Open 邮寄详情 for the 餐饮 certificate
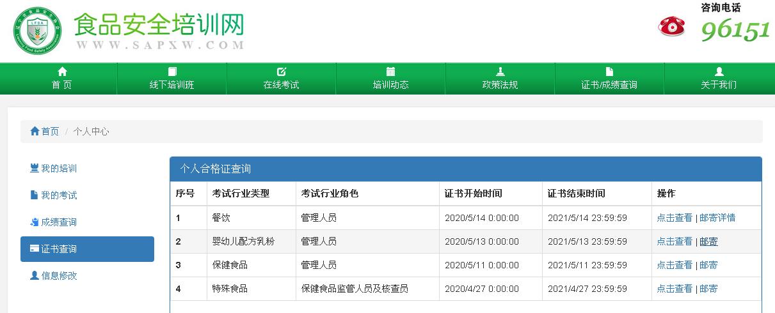The width and height of the screenshot is (775, 313). click(x=717, y=218)
